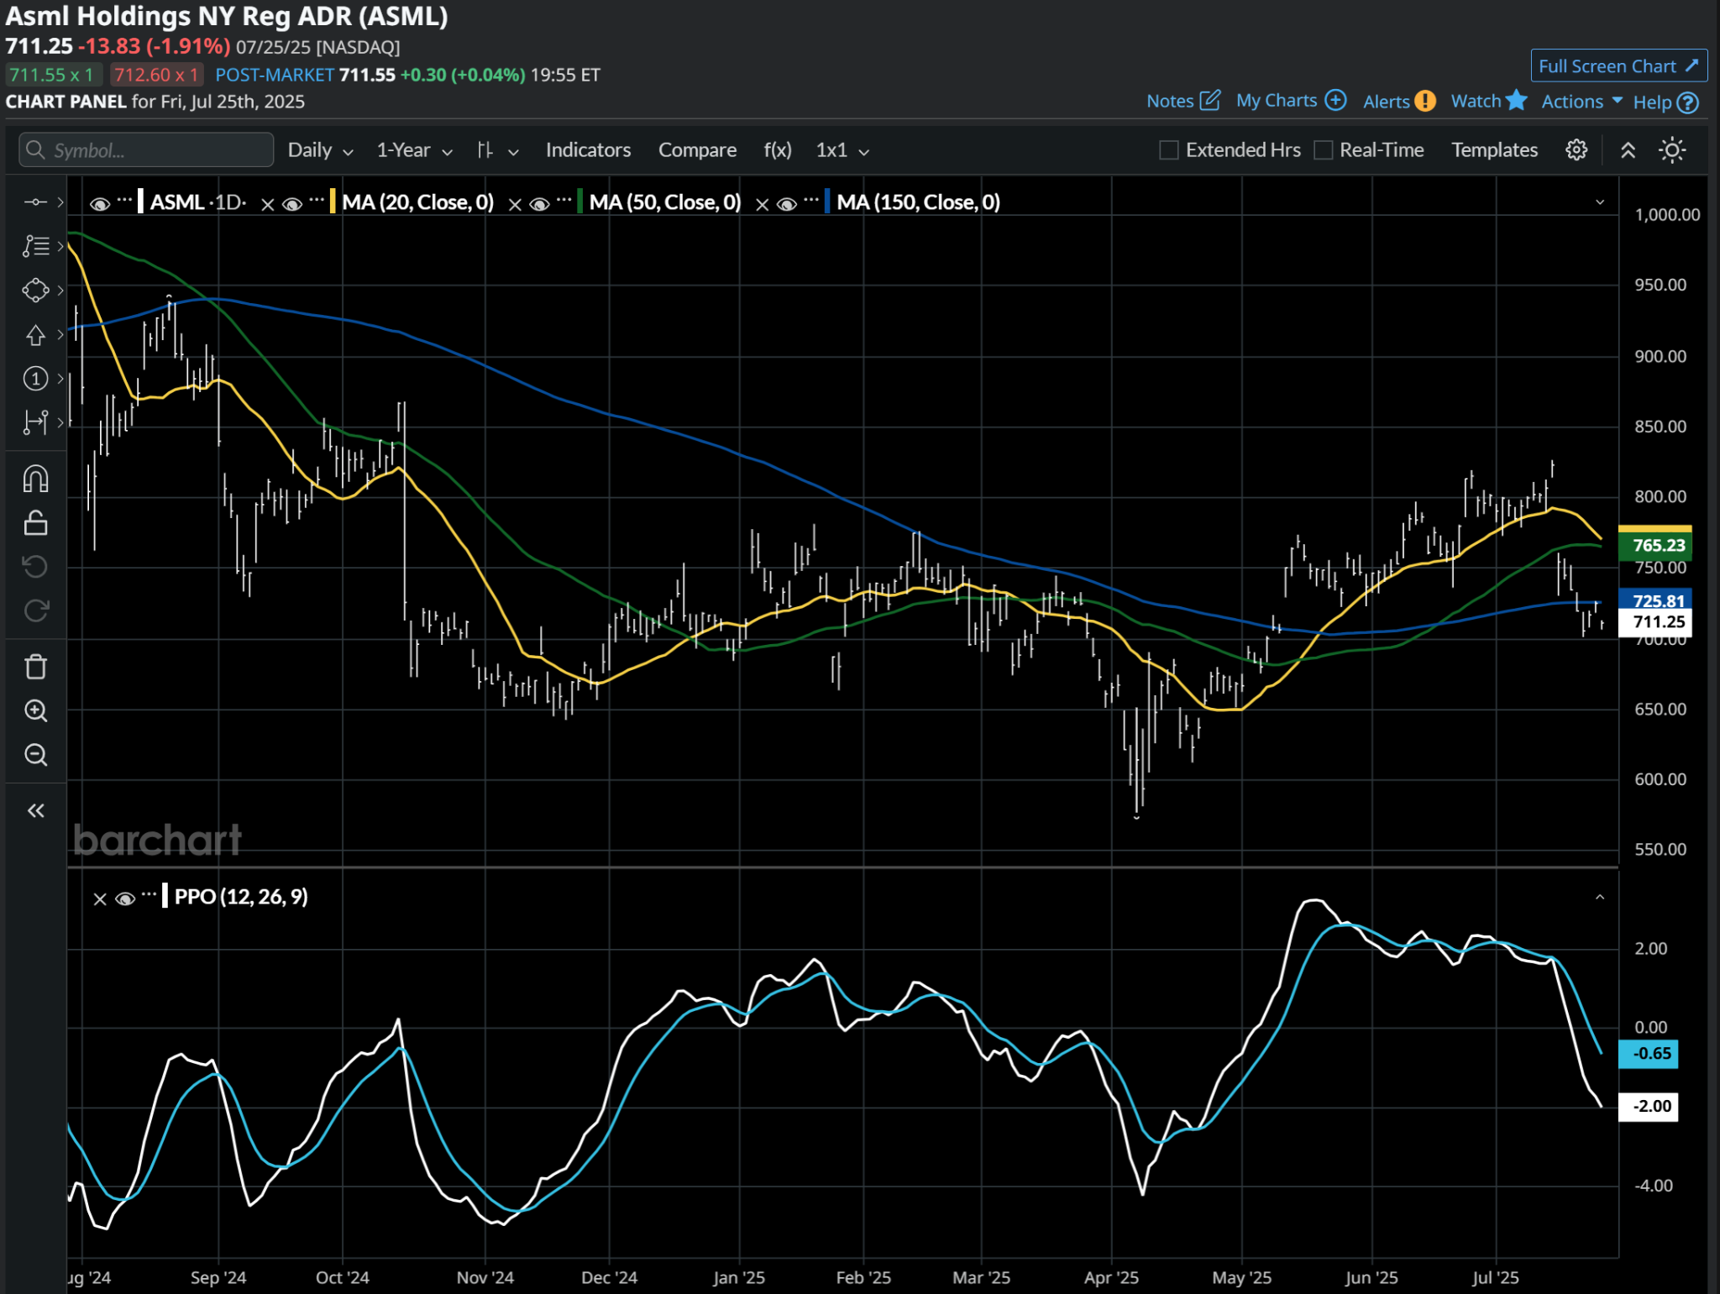Screen dimensions: 1720x1294
Task: Open the Compare menu
Action: [697, 150]
